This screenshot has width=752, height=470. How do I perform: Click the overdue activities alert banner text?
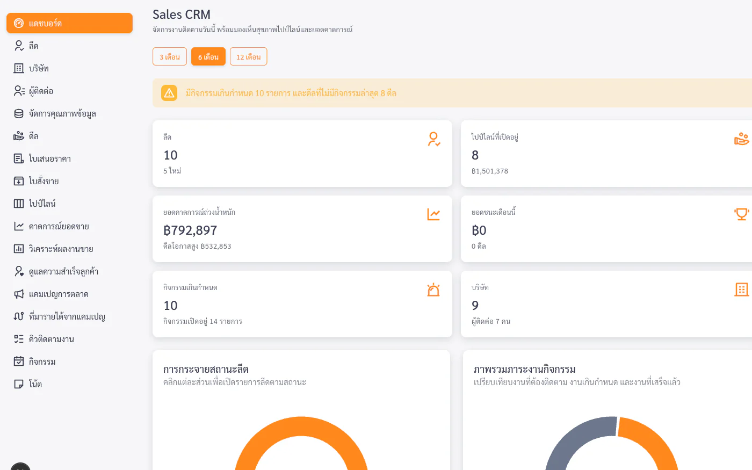tap(291, 93)
